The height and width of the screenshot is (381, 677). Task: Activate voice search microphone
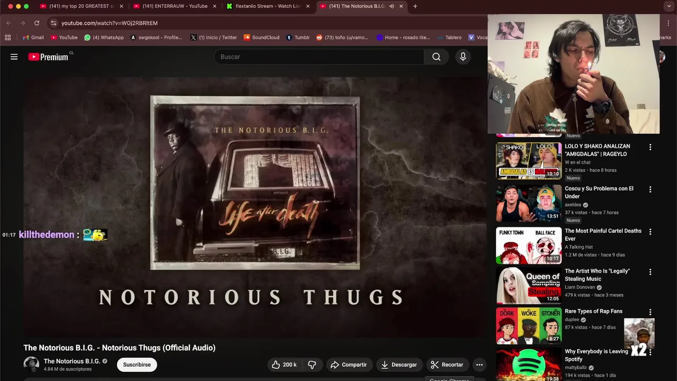pos(463,57)
